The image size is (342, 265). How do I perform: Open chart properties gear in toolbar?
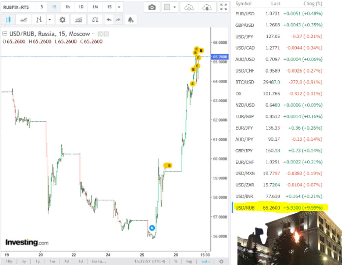[x=62, y=20]
